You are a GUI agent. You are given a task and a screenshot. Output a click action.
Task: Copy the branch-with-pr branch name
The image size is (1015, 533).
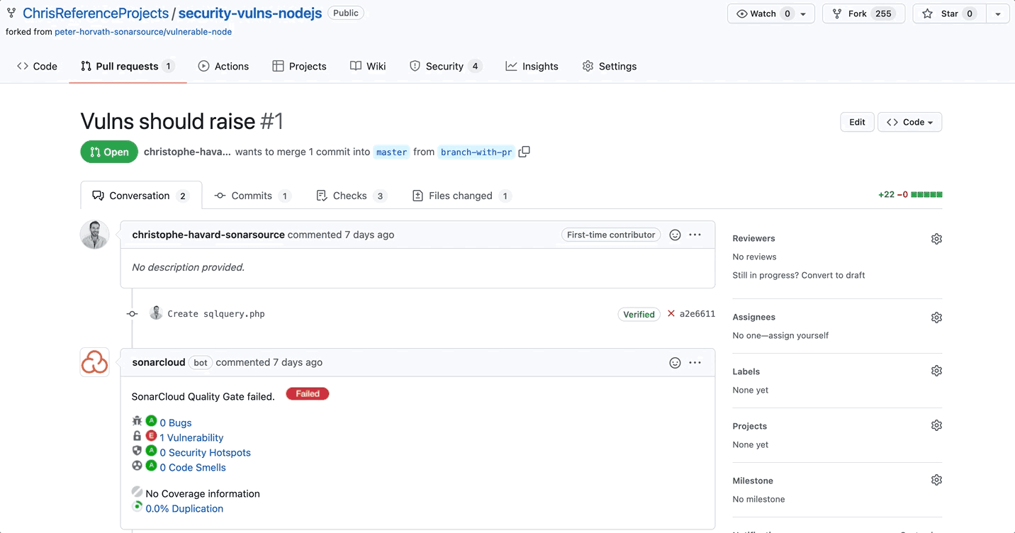coord(524,151)
